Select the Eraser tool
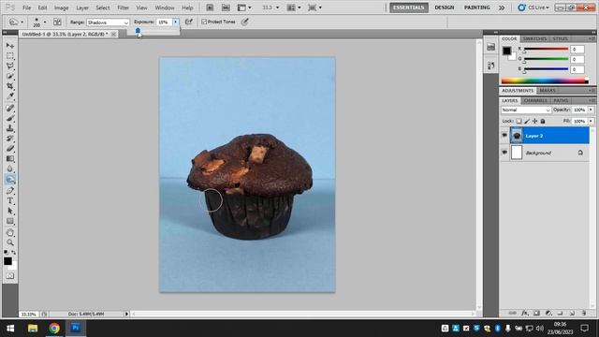This screenshot has width=599, height=337. coord(10,148)
